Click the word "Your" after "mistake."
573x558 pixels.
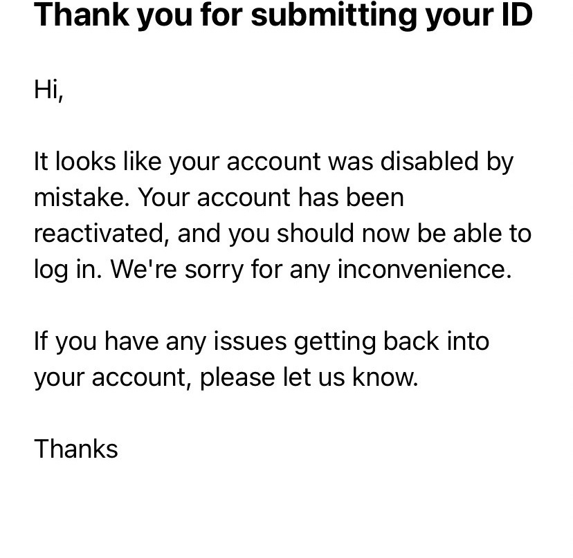[164, 197]
